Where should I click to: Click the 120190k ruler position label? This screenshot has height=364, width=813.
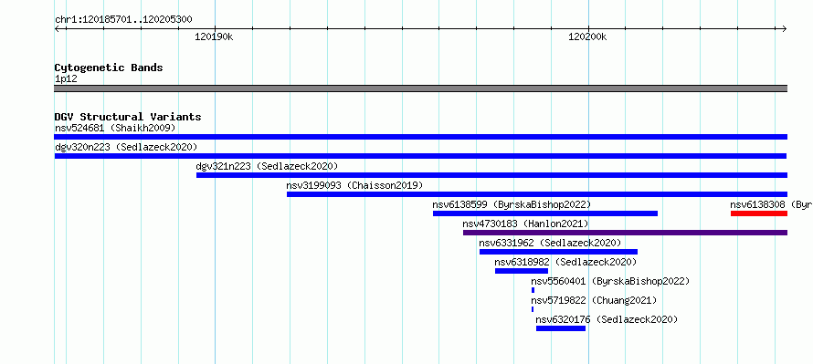point(214,36)
